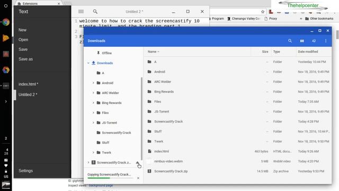The height and width of the screenshot is (191, 339).
Task: Cancel the copying Screencastify Crack operation
Action: coord(138,178)
